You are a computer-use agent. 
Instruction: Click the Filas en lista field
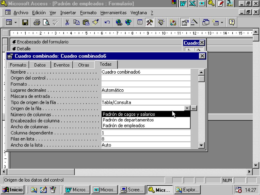pyautogui.click(x=146, y=139)
